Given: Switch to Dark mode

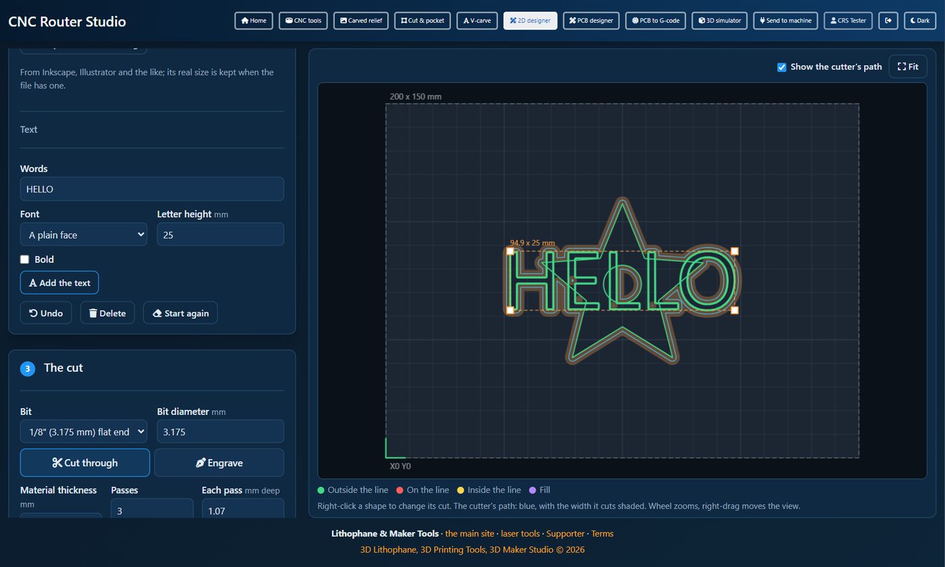Looking at the screenshot, I should (919, 21).
